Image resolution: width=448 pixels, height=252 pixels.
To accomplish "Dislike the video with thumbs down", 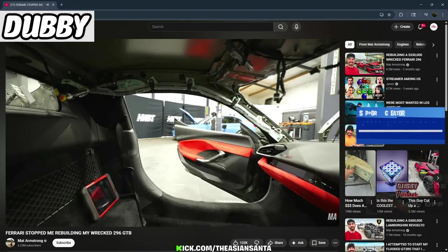I will tap(257, 243).
